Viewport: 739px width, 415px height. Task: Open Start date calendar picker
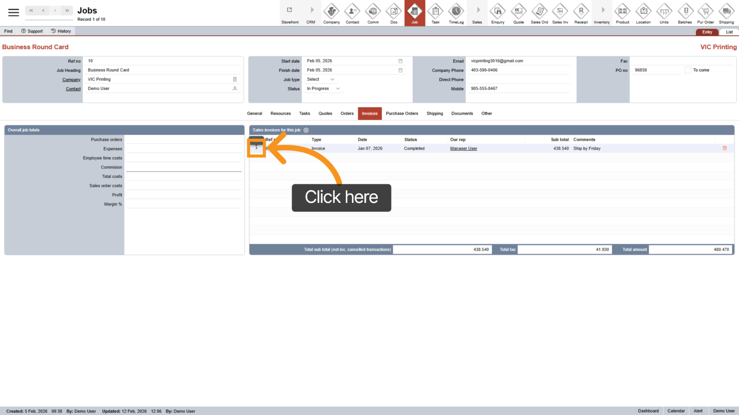click(400, 61)
